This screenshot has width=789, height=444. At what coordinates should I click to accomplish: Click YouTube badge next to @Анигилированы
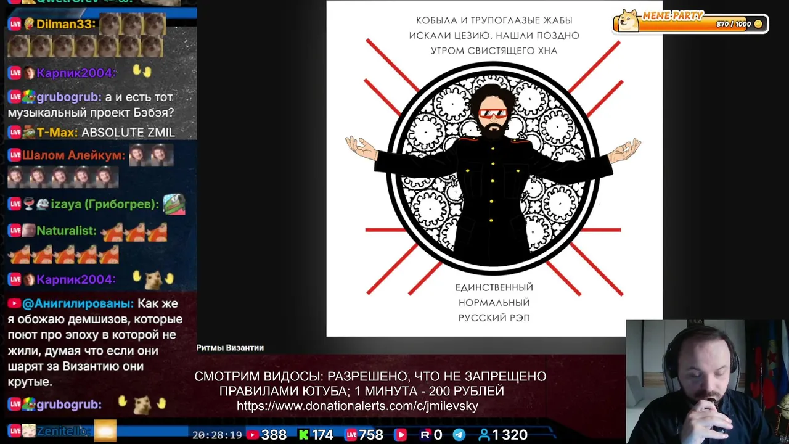(15, 303)
